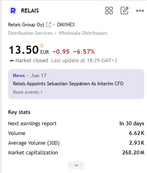147x173 pixels.
Task: Click the 13.50 EUR price
Action: [29, 50]
